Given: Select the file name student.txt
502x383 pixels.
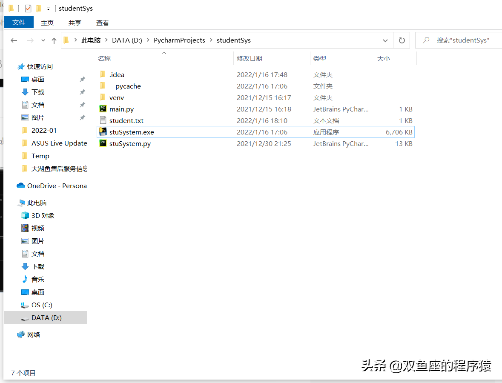Looking at the screenshot, I should (126, 120).
